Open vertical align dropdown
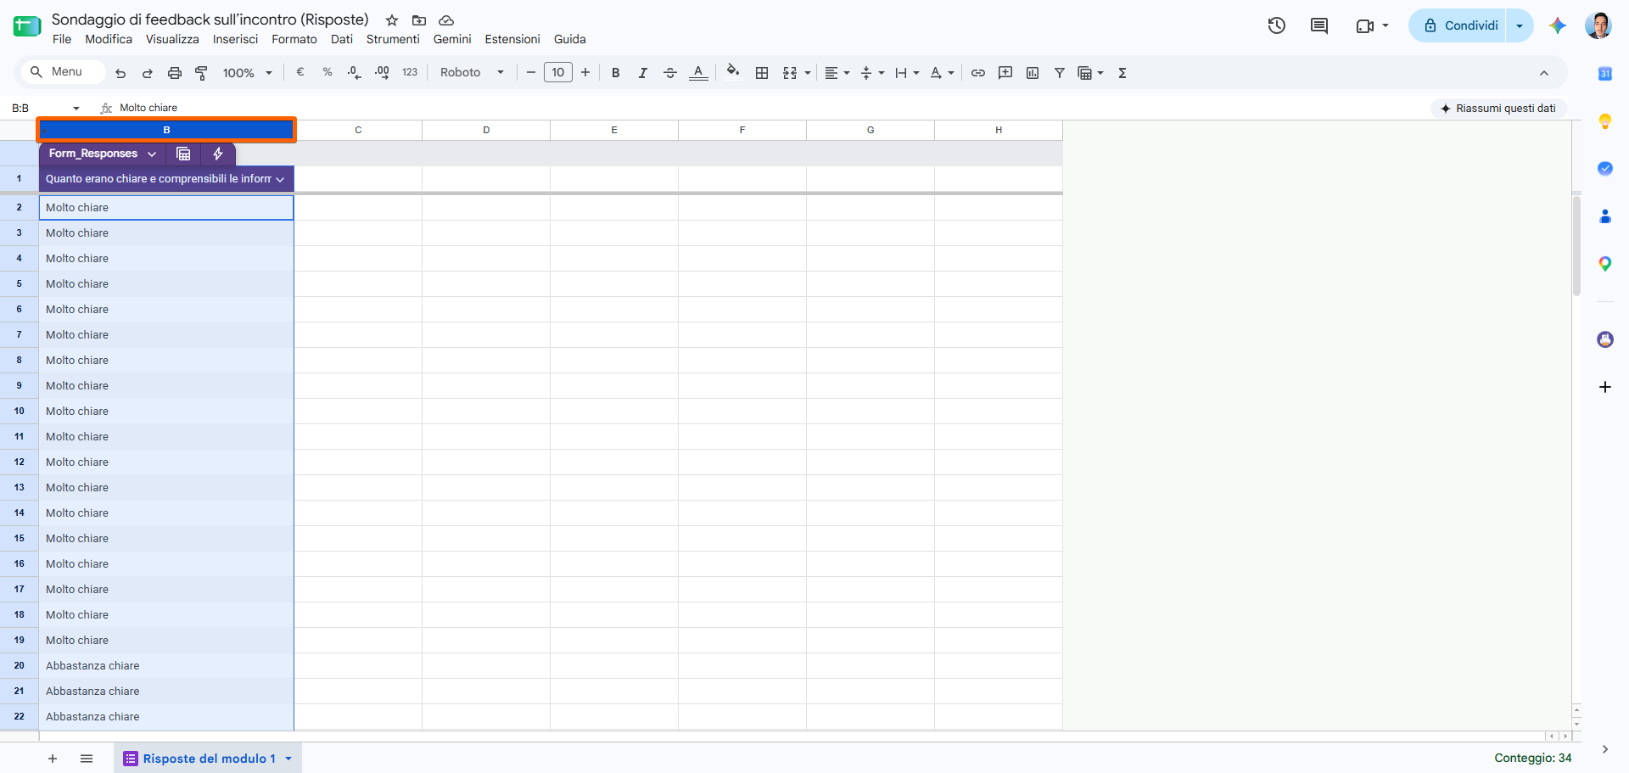This screenshot has height=773, width=1629. [872, 73]
